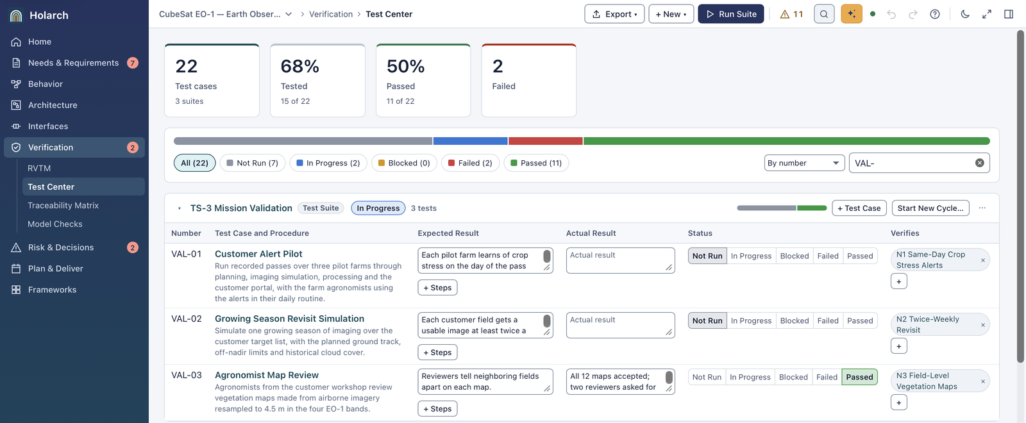
Task: Open help with the question mark icon
Action: 935,14
